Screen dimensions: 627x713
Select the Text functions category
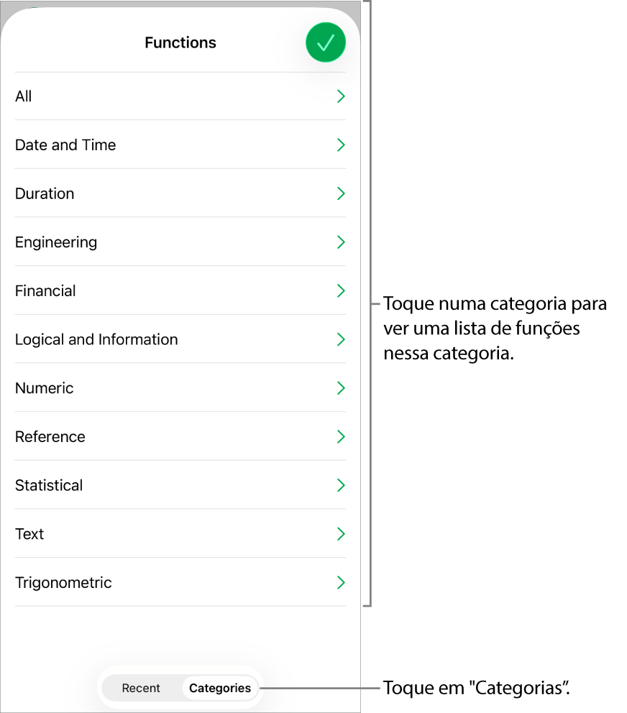[x=180, y=533]
